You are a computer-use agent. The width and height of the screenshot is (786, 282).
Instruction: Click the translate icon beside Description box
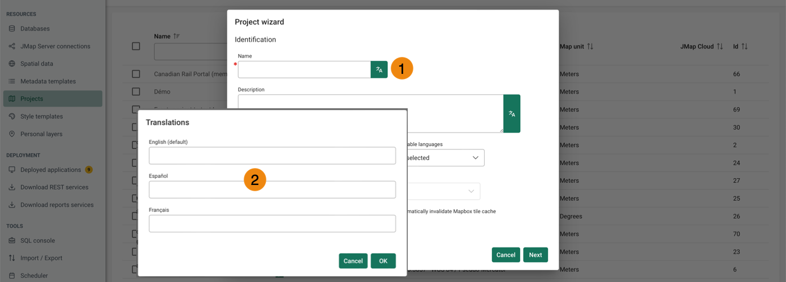coord(511,113)
